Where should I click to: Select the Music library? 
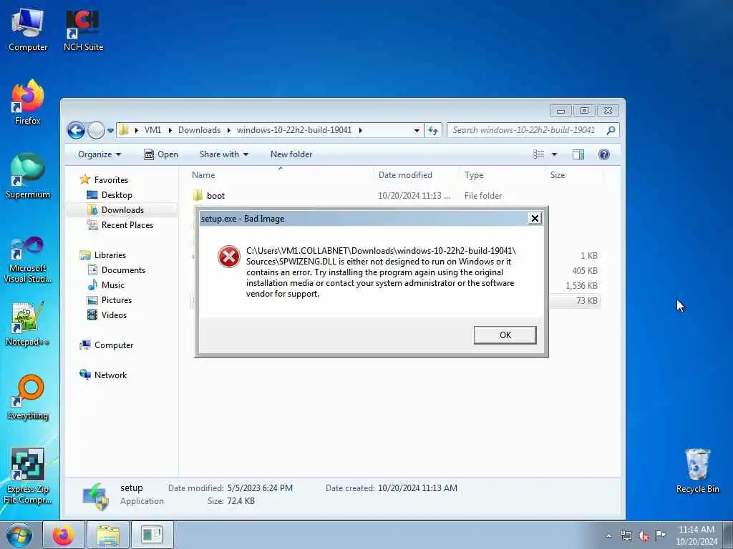point(112,285)
